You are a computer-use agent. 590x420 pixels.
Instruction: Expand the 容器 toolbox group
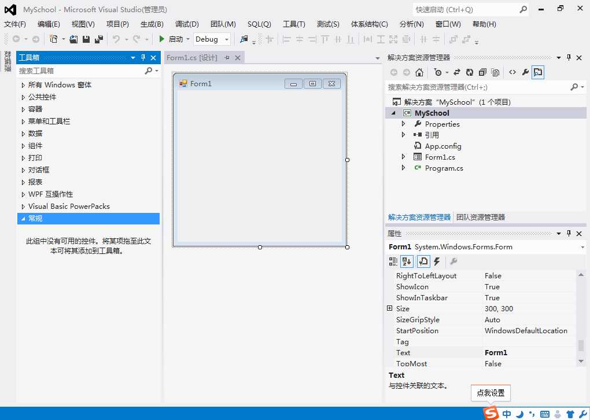point(23,109)
